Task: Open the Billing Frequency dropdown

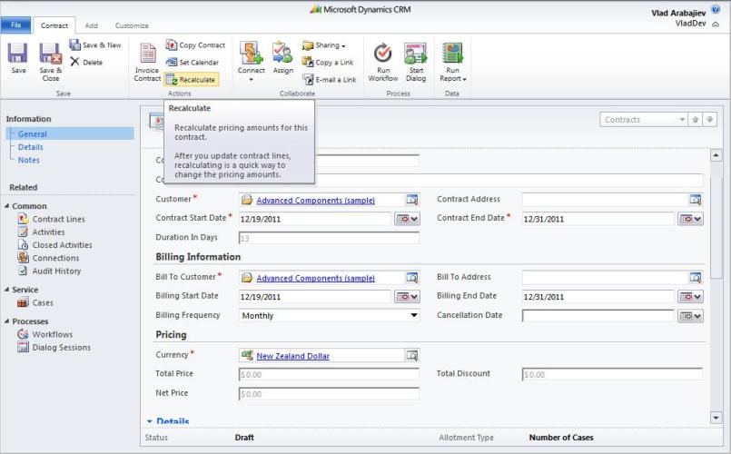Action: click(329, 316)
